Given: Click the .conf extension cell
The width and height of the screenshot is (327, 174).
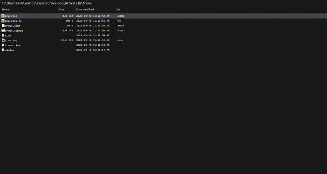Looking at the screenshot, I should 120,25.
